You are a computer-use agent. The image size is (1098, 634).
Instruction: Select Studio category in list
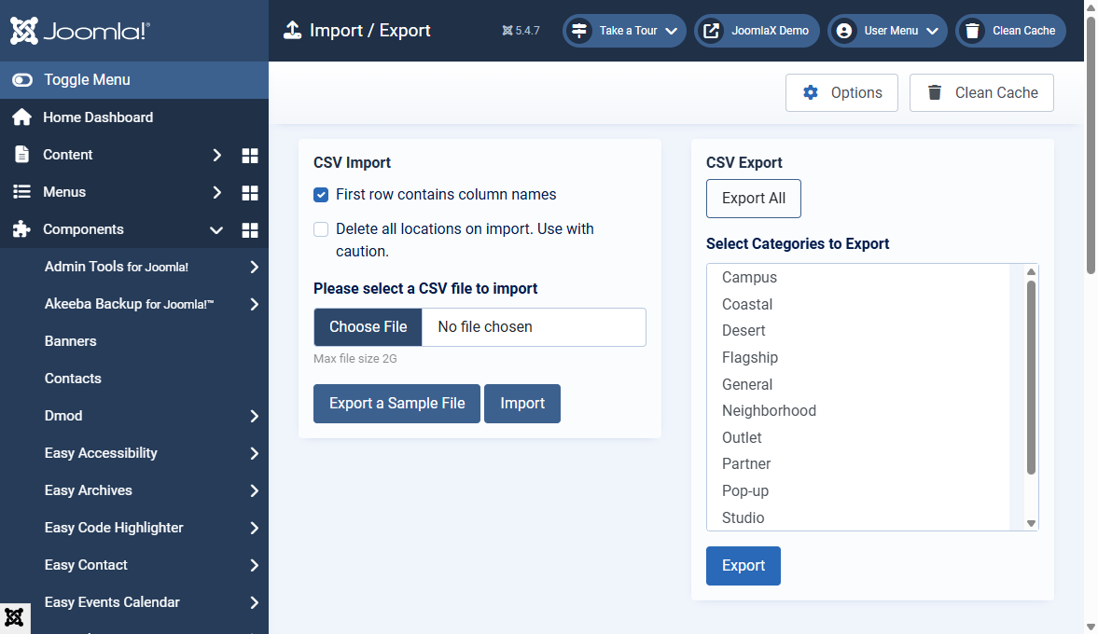[x=858, y=517]
